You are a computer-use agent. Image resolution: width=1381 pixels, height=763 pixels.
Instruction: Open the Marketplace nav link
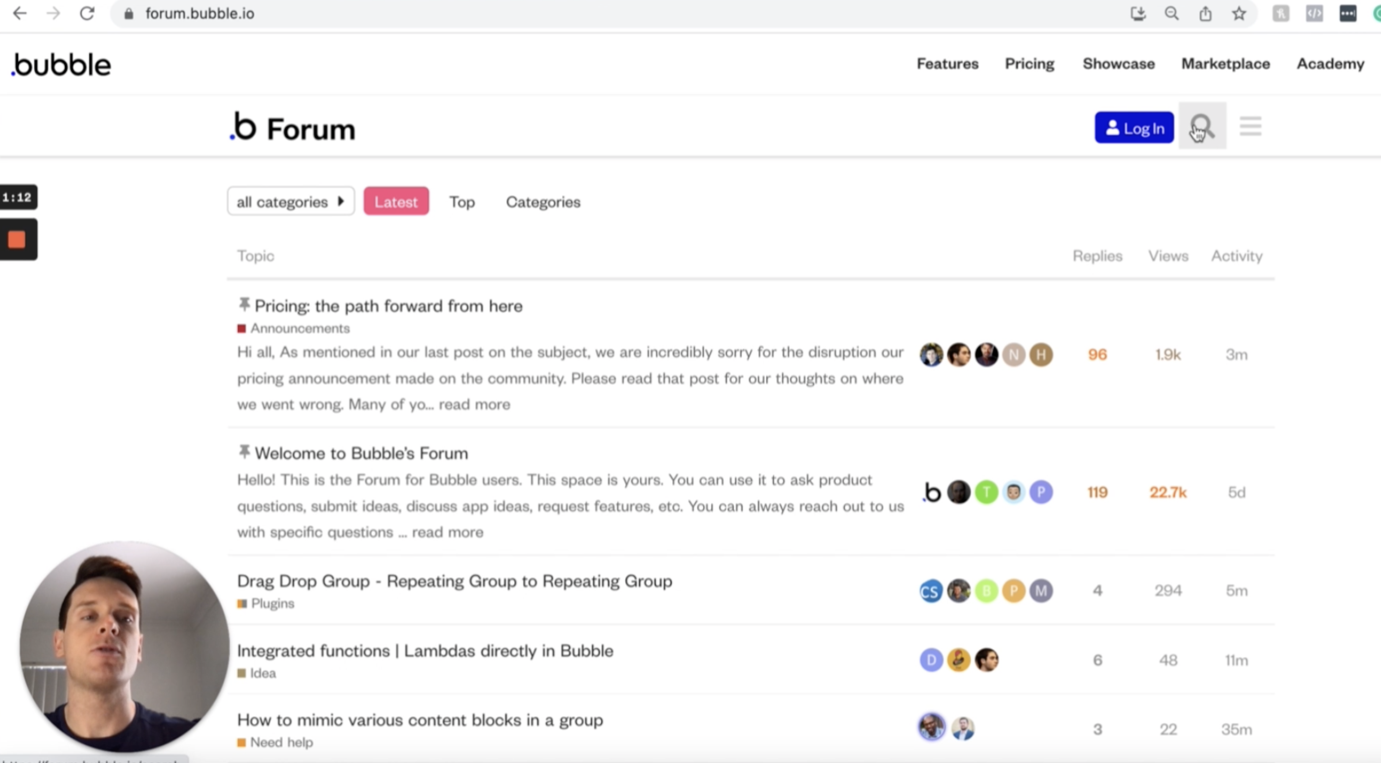point(1225,64)
